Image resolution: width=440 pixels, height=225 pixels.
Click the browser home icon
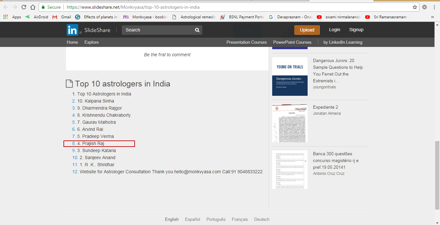[x=33, y=7]
